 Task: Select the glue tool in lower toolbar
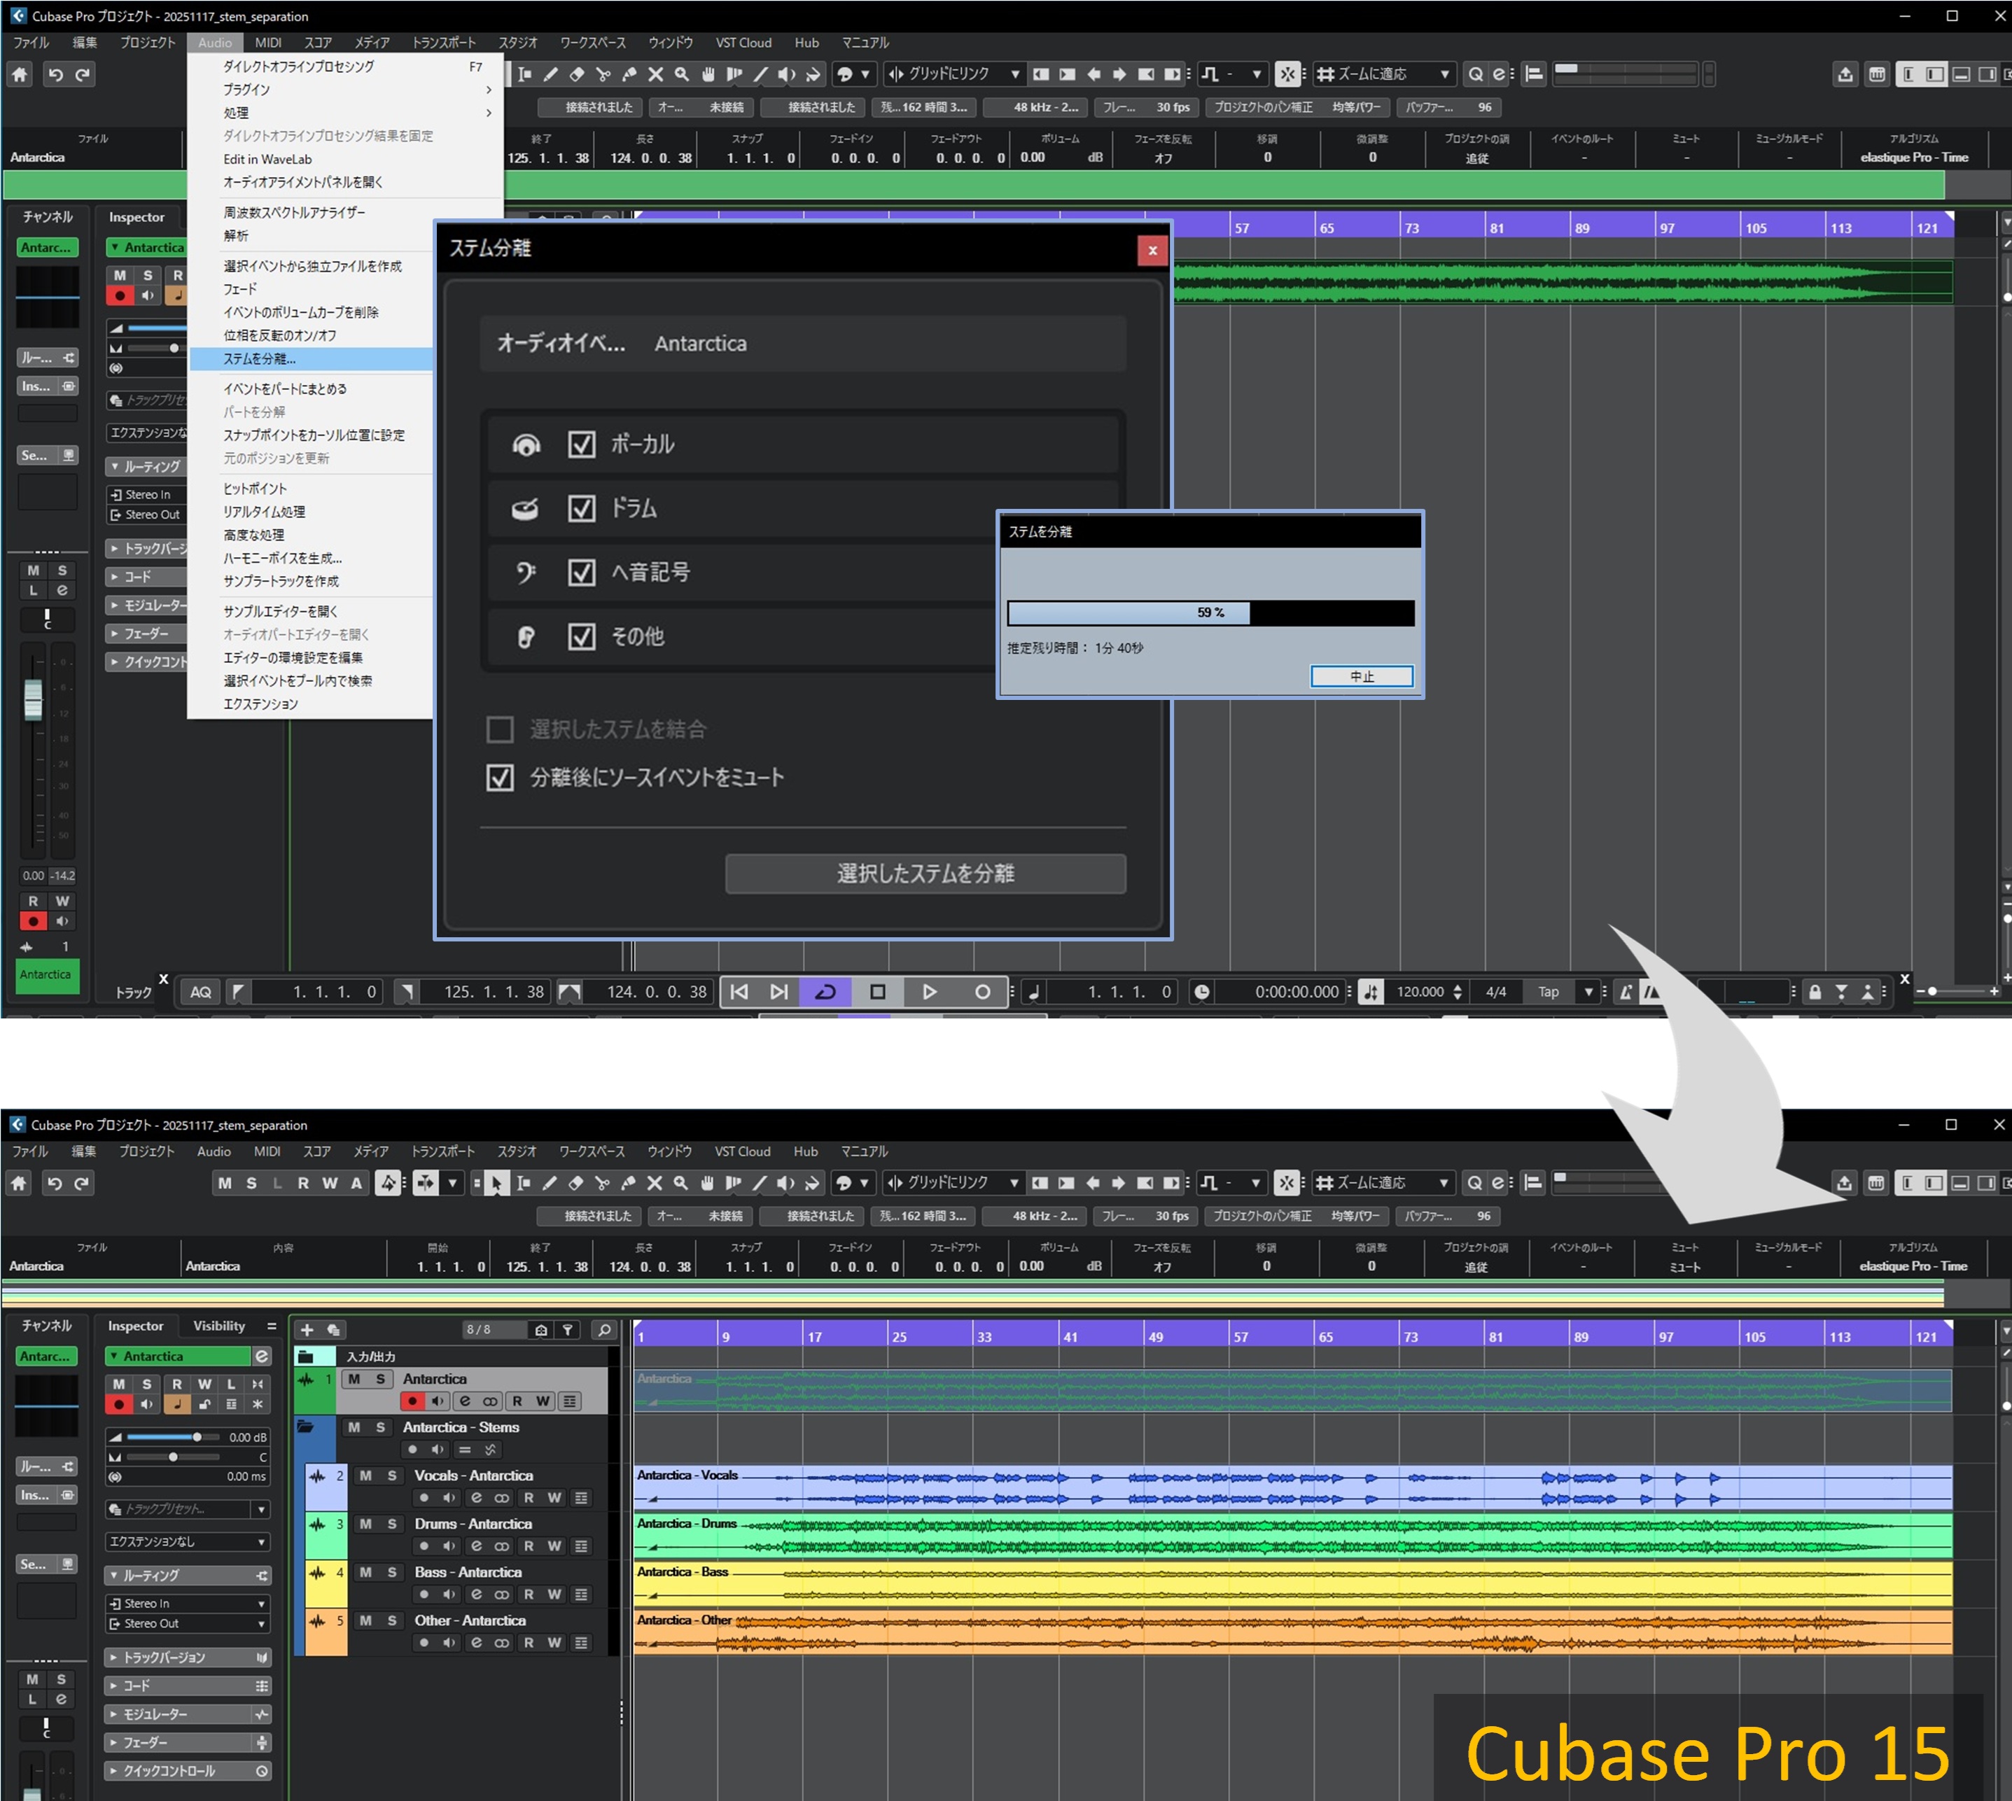[627, 1182]
